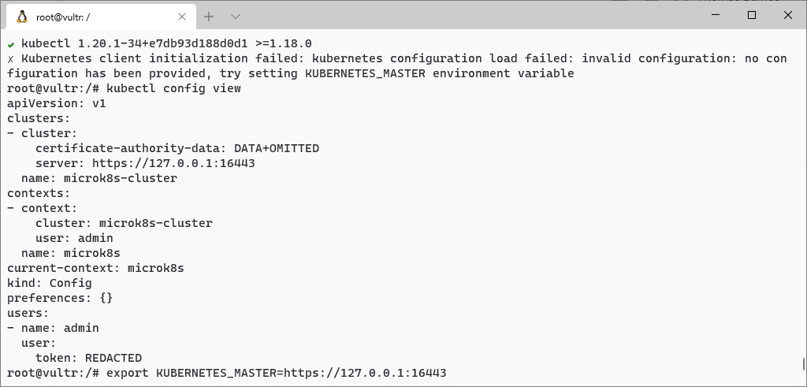This screenshot has height=387, width=807.
Task: Click the token REDACTED value
Action: pos(113,358)
